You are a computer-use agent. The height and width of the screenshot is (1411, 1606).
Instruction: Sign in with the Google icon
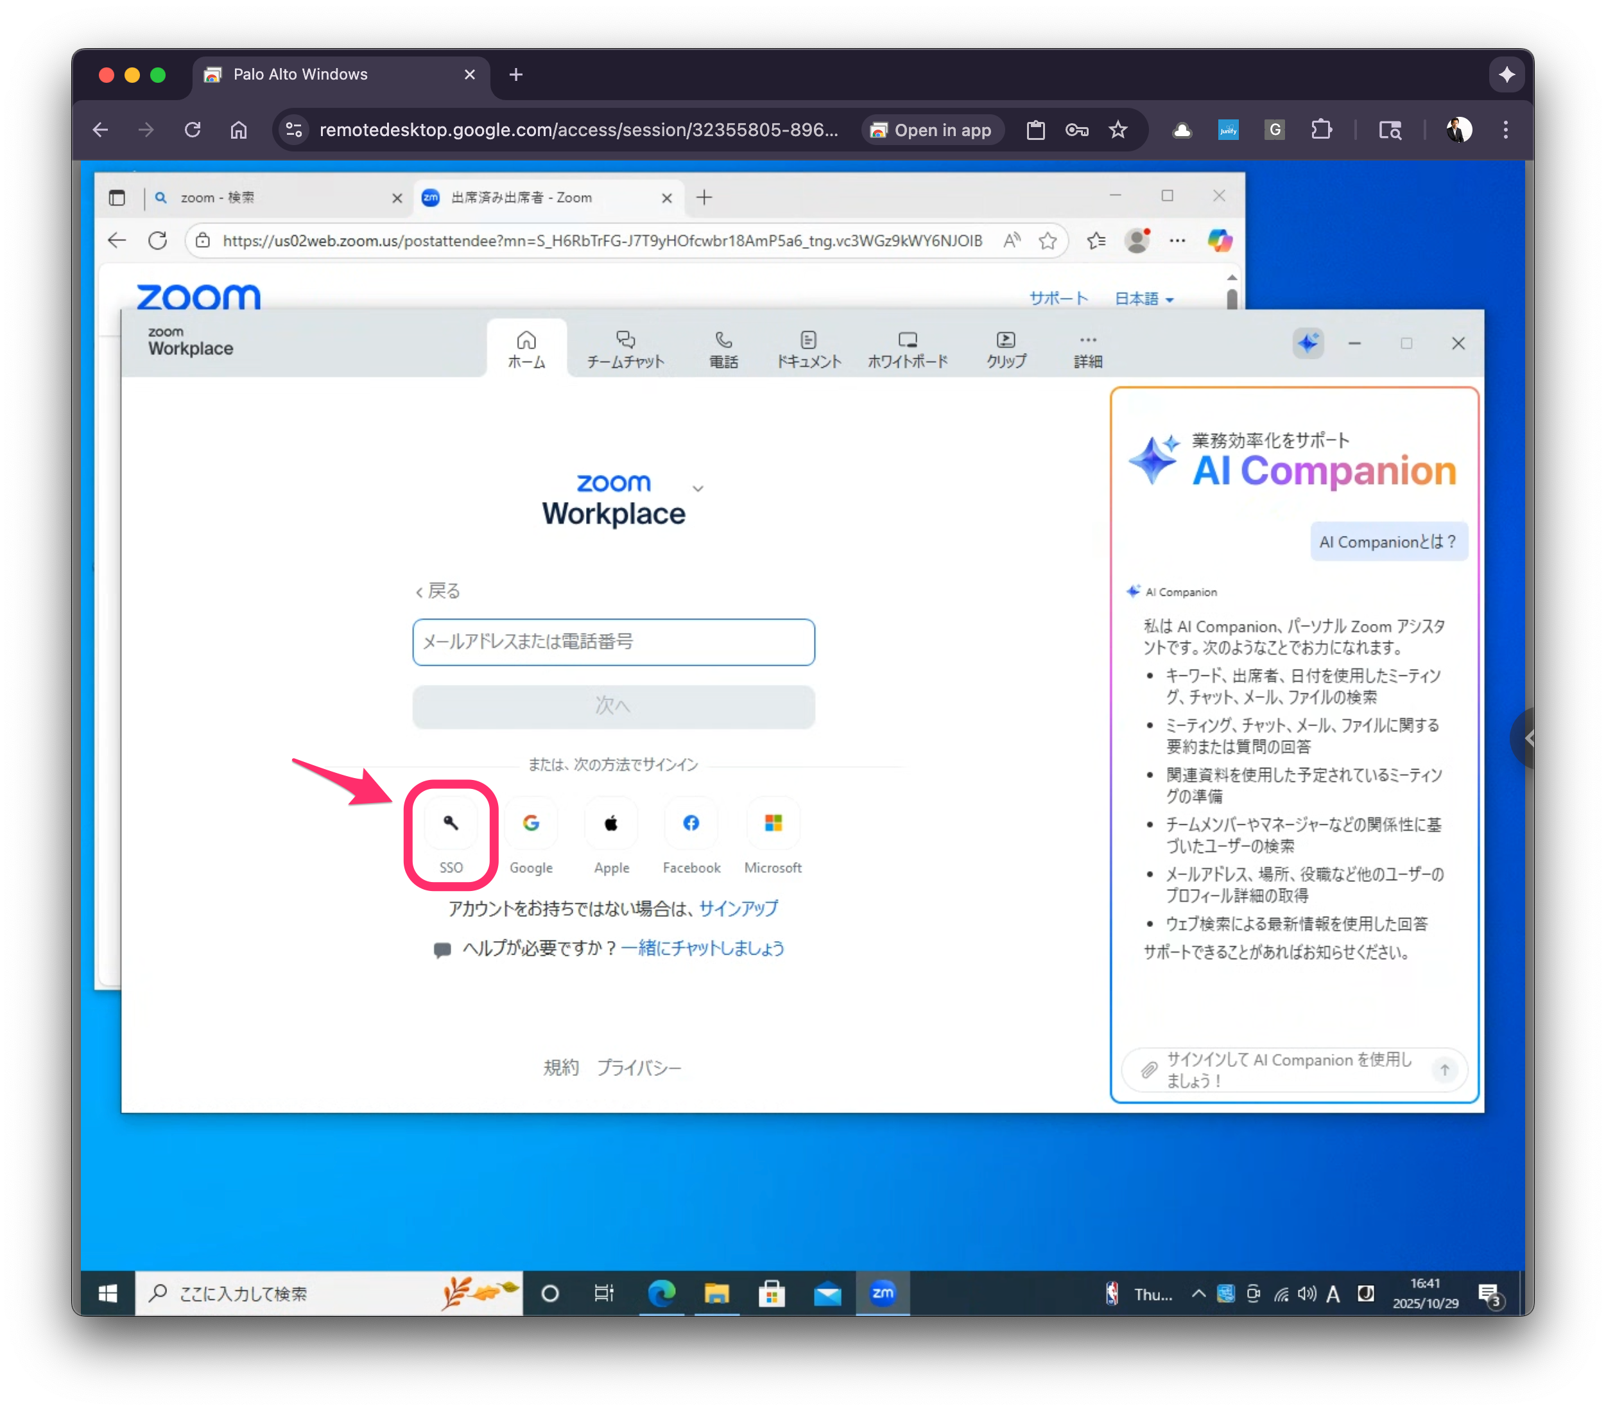pyautogui.click(x=531, y=824)
